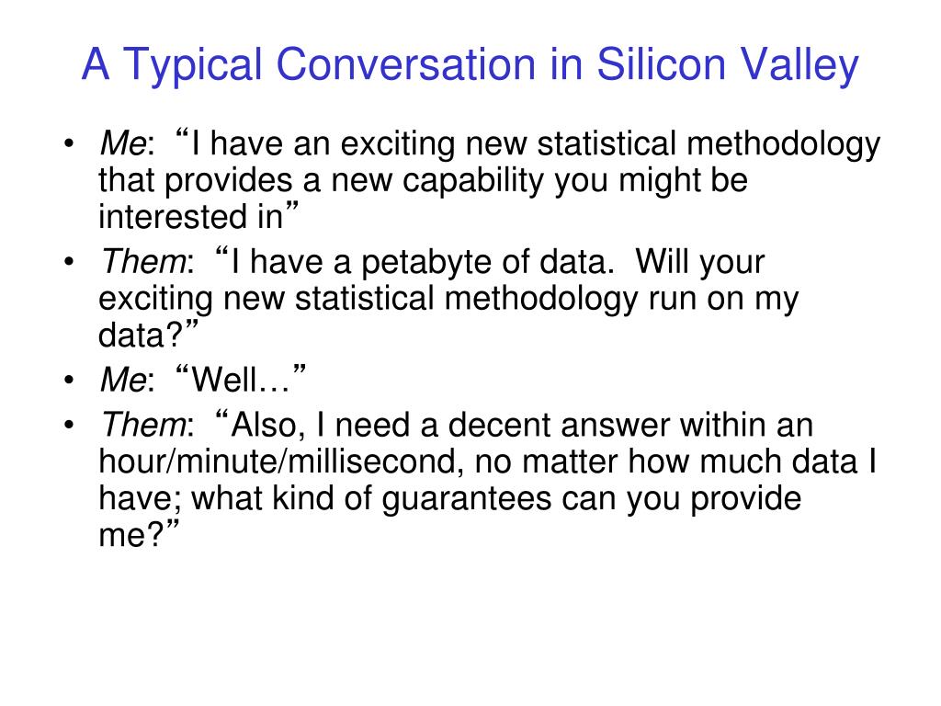Click the word 'guarantees' in the last bullet
The height and width of the screenshot is (706, 941).
pyautogui.click(x=466, y=499)
